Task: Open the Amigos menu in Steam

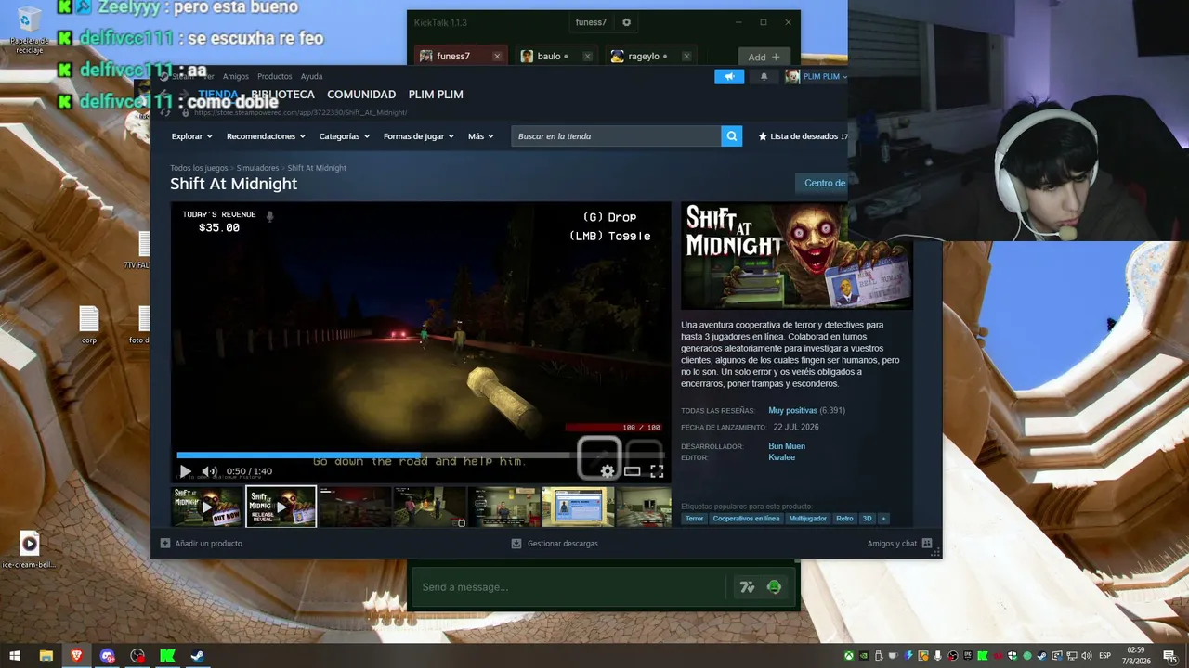Action: point(236,76)
